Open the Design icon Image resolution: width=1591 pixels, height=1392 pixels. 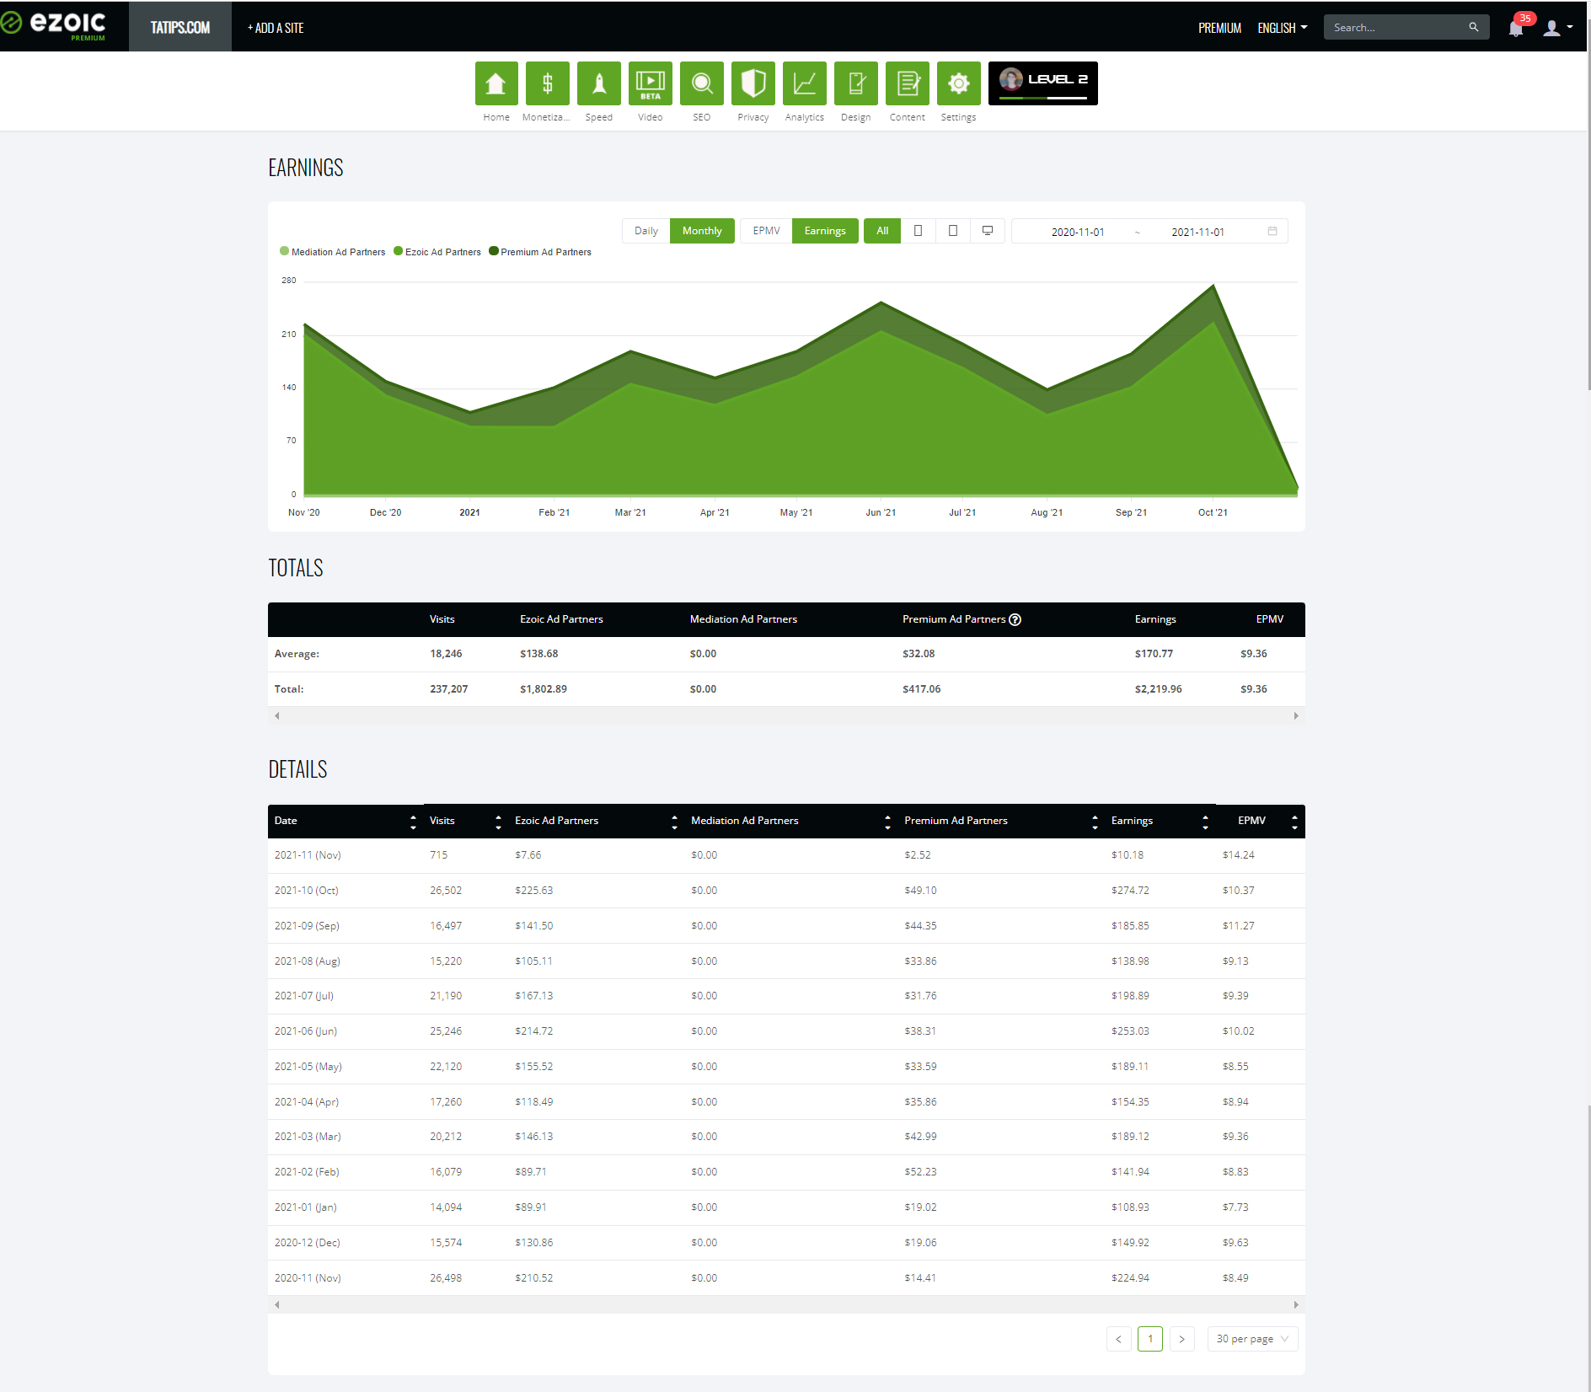(856, 83)
